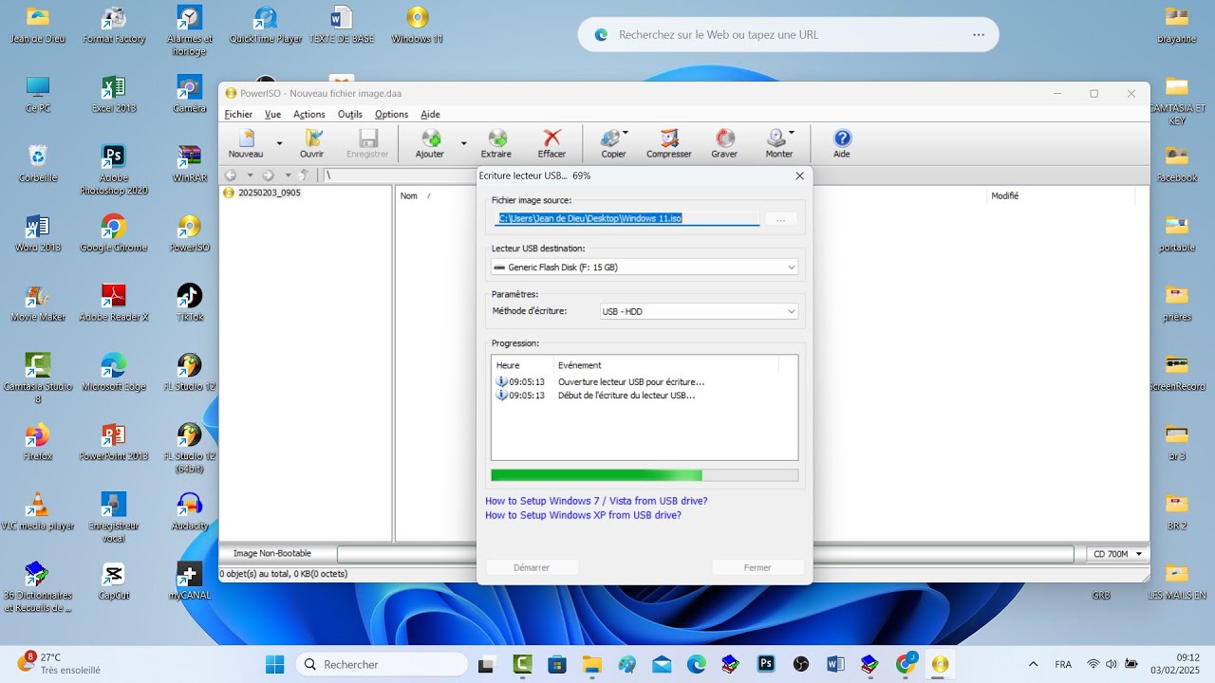Viewport: 1215px width, 683px height.
Task: Select the Adobe Photoshop 2020 desktop icon
Action: point(114,170)
